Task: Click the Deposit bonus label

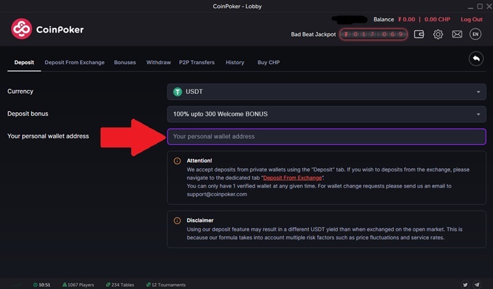Action: click(x=28, y=113)
